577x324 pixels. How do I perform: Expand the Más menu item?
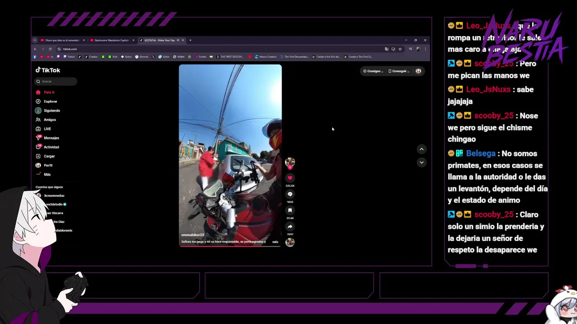point(43,174)
